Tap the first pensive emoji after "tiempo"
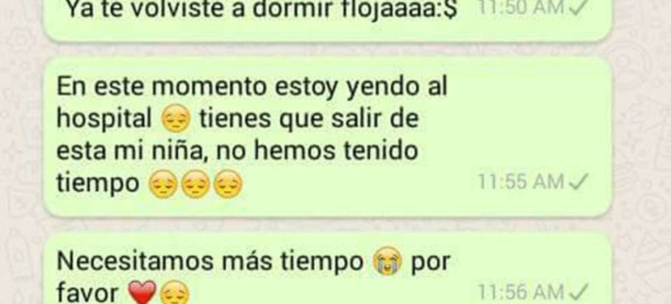Image resolution: width=671 pixels, height=304 pixels. 163,184
